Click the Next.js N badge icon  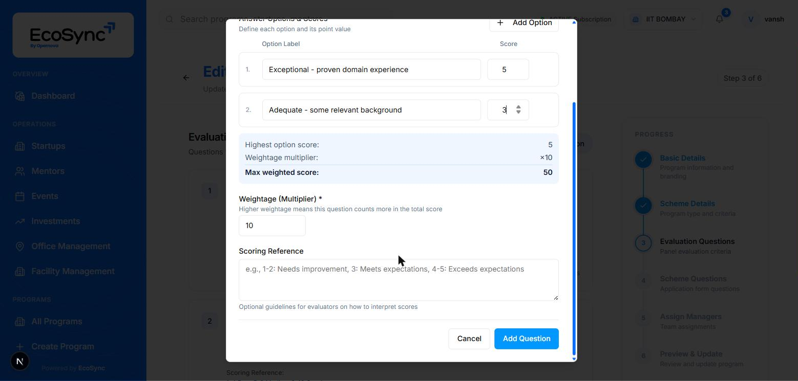pos(20,361)
